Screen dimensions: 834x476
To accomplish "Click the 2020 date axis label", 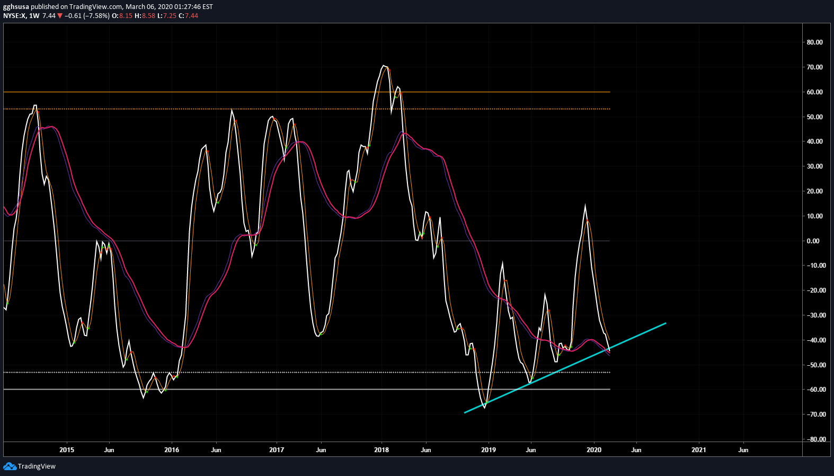I will click(x=594, y=450).
